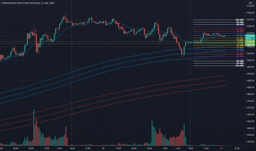Viewport: 256px width, 151px height.
Task: Click the E-MINI NASDAQ-100 FUTURES chart title
Action: tap(28, 3)
